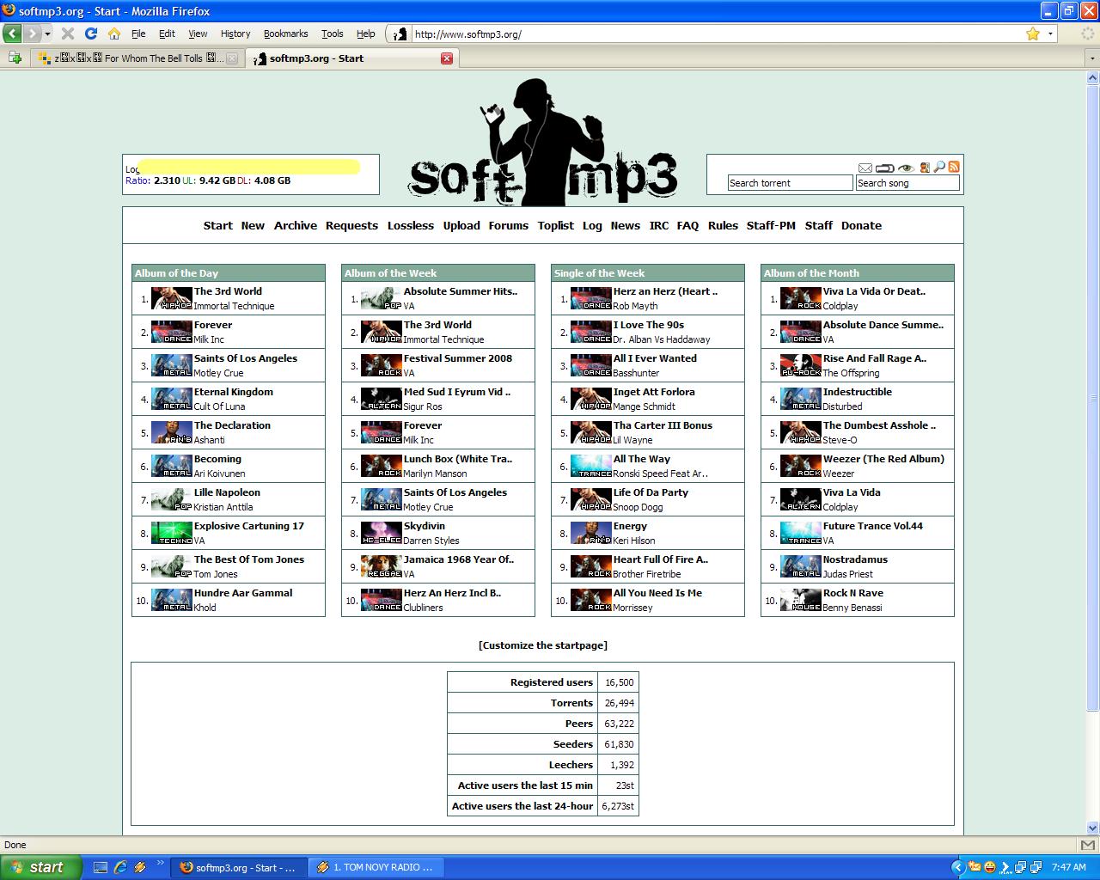Click the Forward navigation arrow
The width and height of the screenshot is (1100, 880).
click(32, 34)
